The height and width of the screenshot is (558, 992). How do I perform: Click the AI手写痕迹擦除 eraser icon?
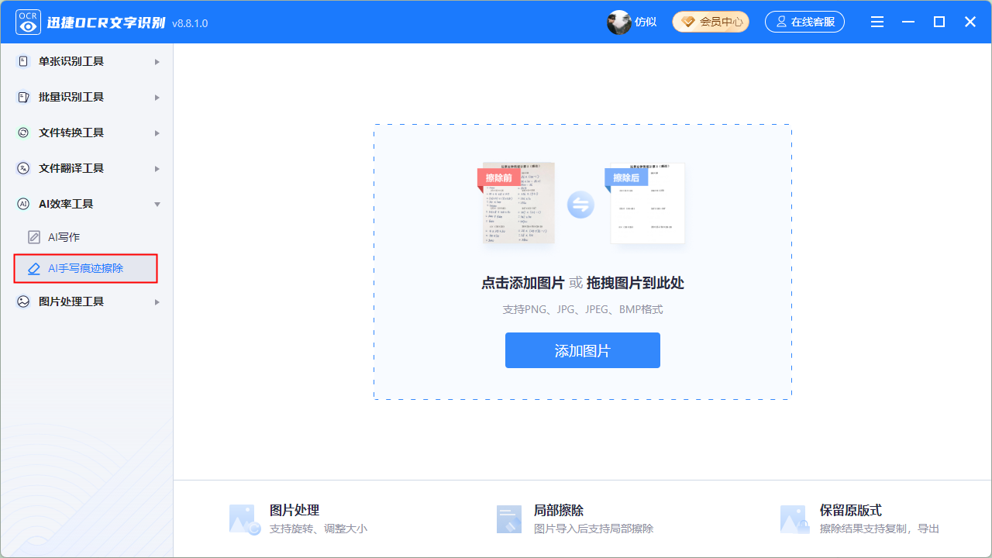[34, 268]
